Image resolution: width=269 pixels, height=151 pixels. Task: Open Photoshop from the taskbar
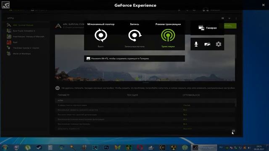tap(106, 147)
